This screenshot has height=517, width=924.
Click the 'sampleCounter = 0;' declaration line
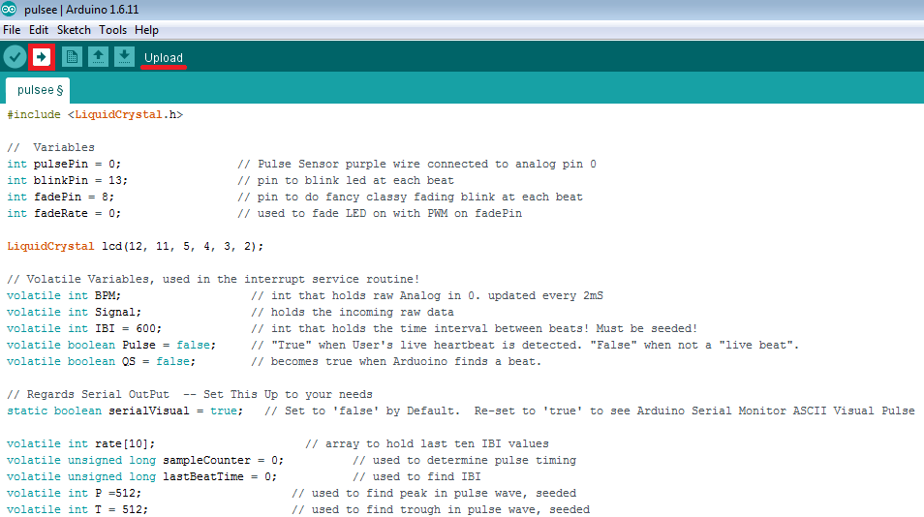coord(145,461)
